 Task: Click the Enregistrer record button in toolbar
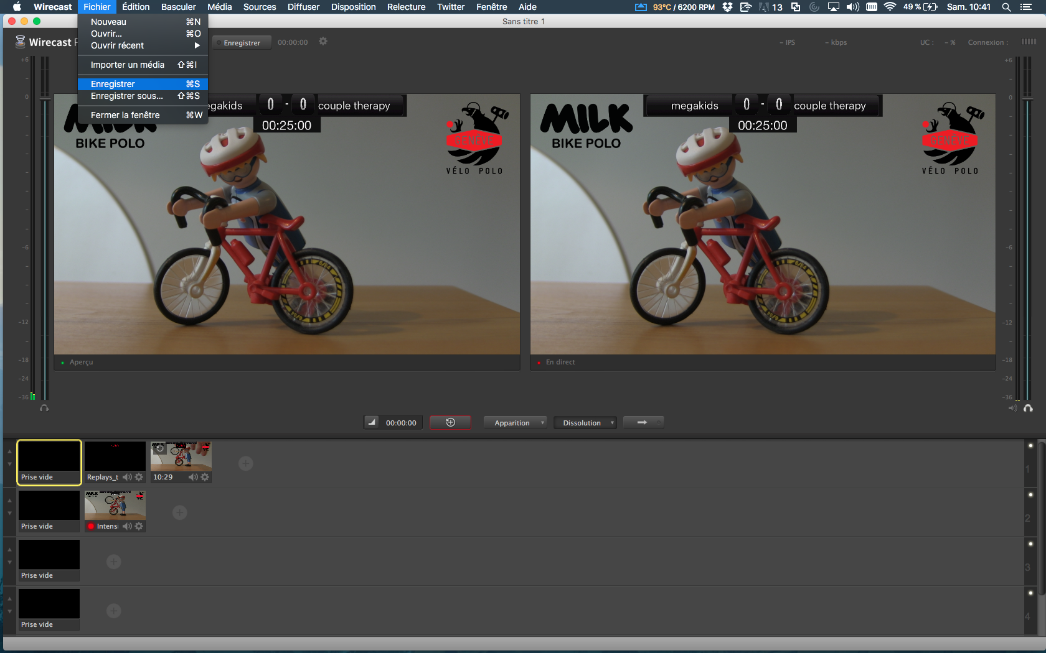coord(242,43)
